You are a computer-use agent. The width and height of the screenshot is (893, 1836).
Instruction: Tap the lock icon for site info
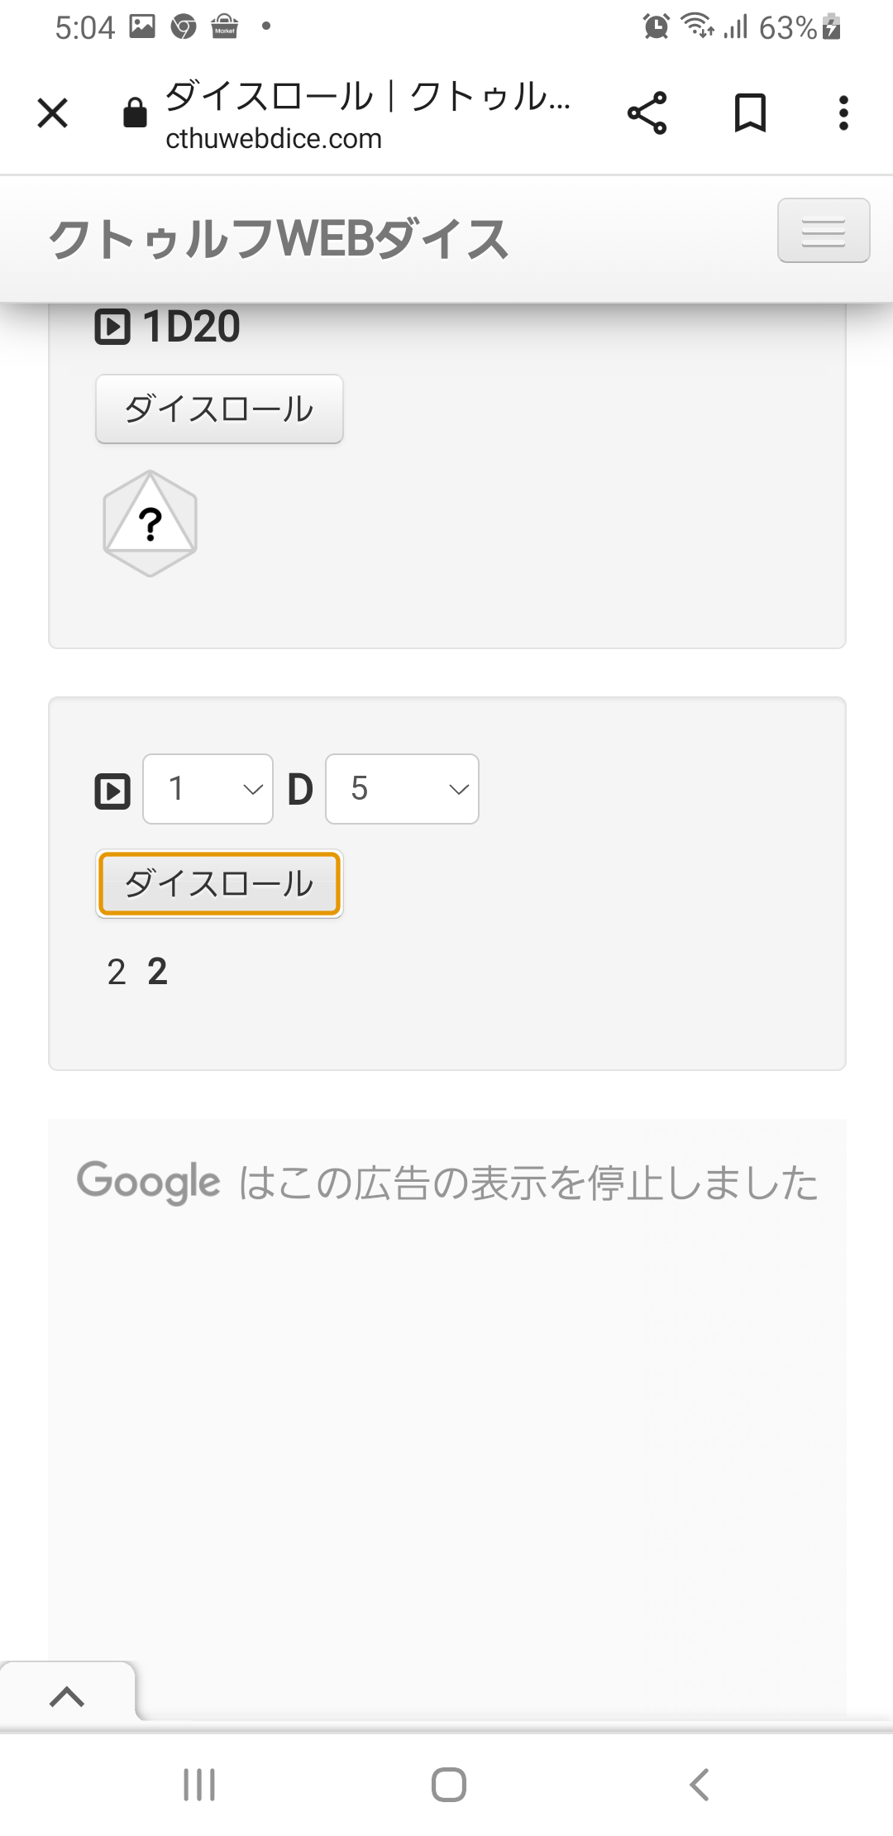pos(135,113)
